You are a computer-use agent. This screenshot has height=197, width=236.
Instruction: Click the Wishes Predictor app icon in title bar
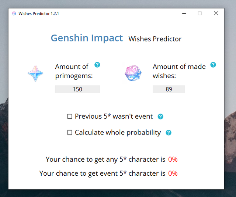click(x=14, y=14)
